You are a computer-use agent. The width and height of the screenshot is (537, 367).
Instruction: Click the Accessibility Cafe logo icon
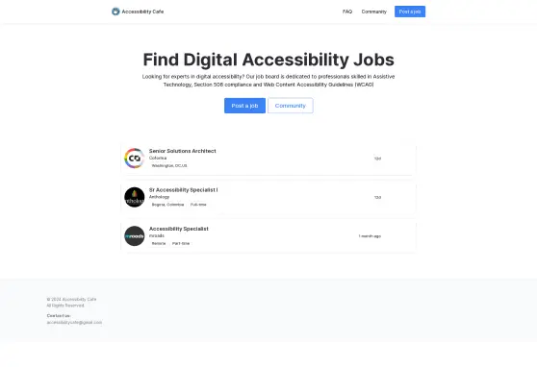[115, 12]
